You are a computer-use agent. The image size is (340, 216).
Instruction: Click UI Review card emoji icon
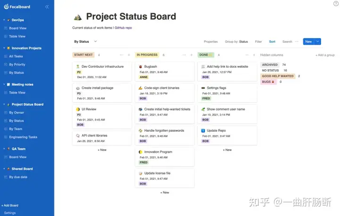tap(78, 109)
